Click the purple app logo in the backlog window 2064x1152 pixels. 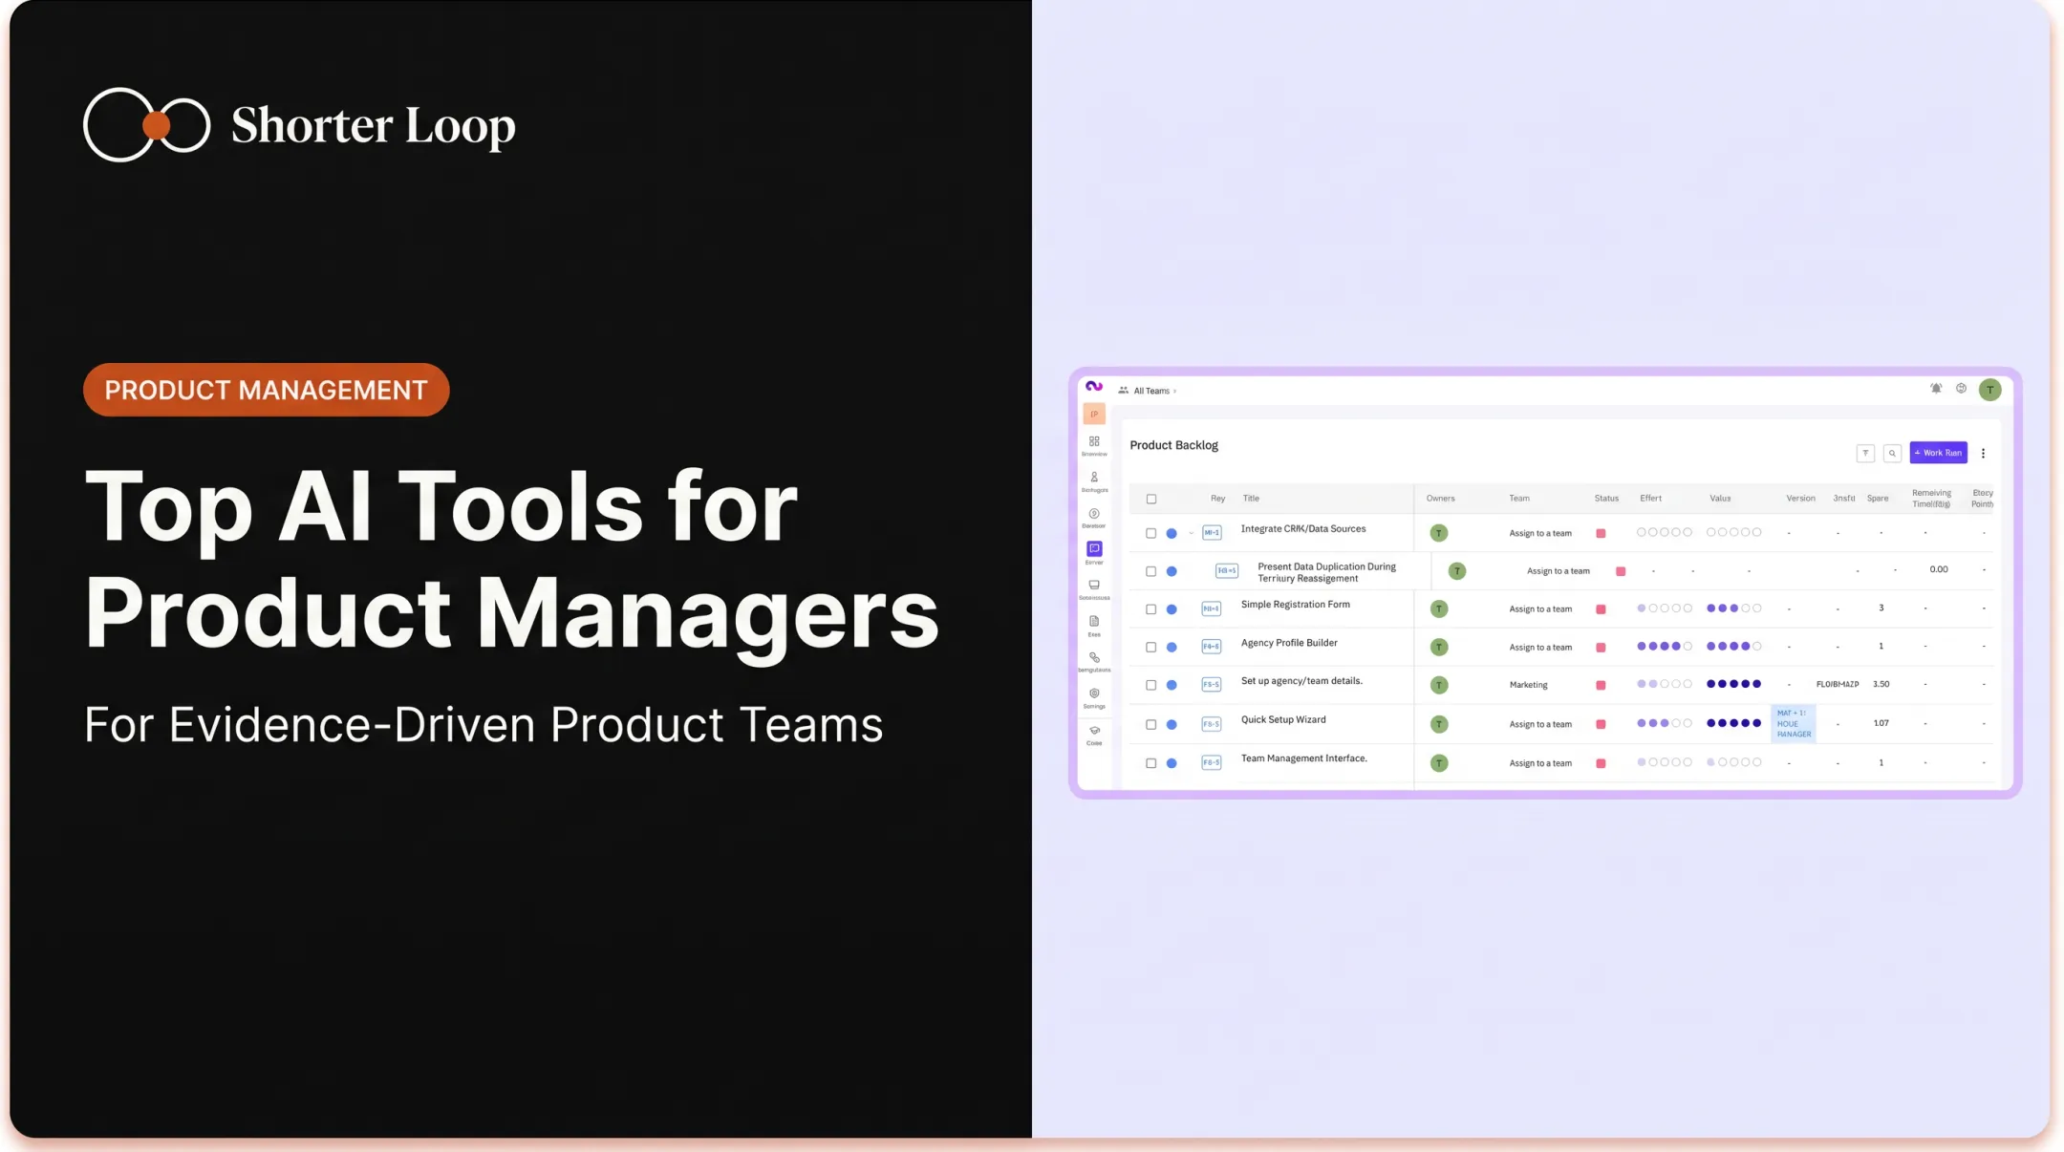coord(1094,386)
